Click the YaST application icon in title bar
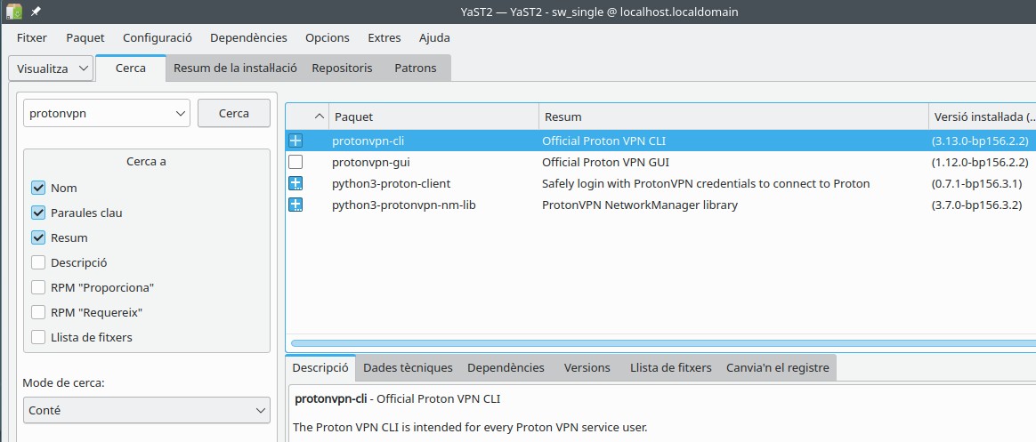The height and width of the screenshot is (442, 1036). [x=13, y=12]
